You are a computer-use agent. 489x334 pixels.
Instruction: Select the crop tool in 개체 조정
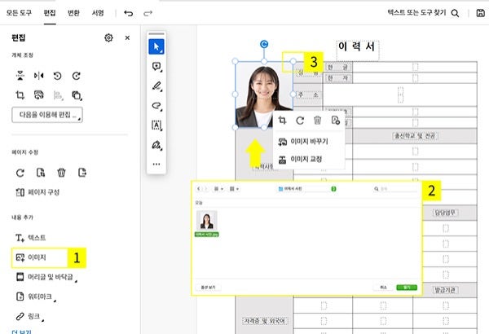[20, 94]
